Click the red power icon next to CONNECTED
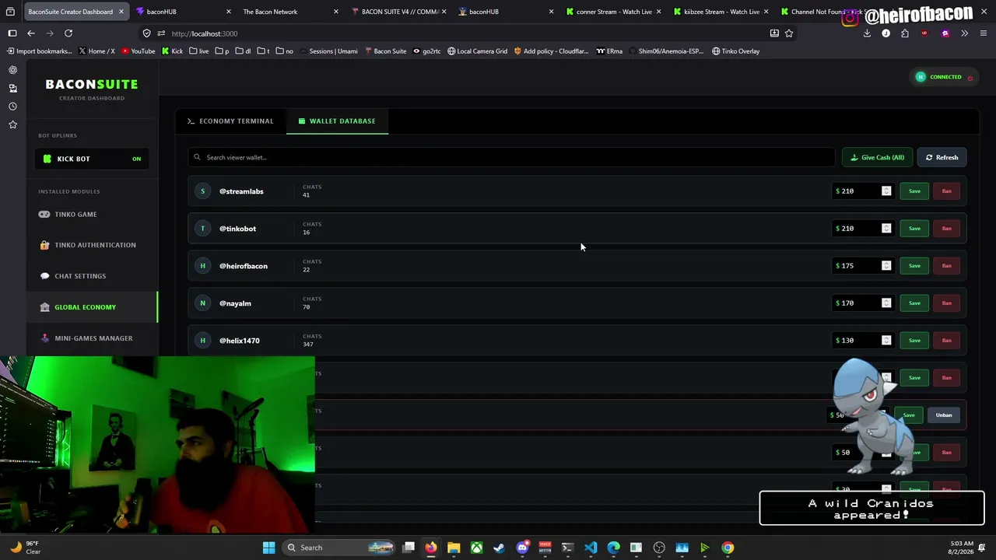Image resolution: width=996 pixels, height=560 pixels. point(970,78)
